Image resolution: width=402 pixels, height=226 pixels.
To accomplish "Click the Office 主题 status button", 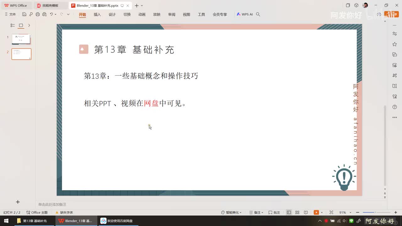I will 37,213.
